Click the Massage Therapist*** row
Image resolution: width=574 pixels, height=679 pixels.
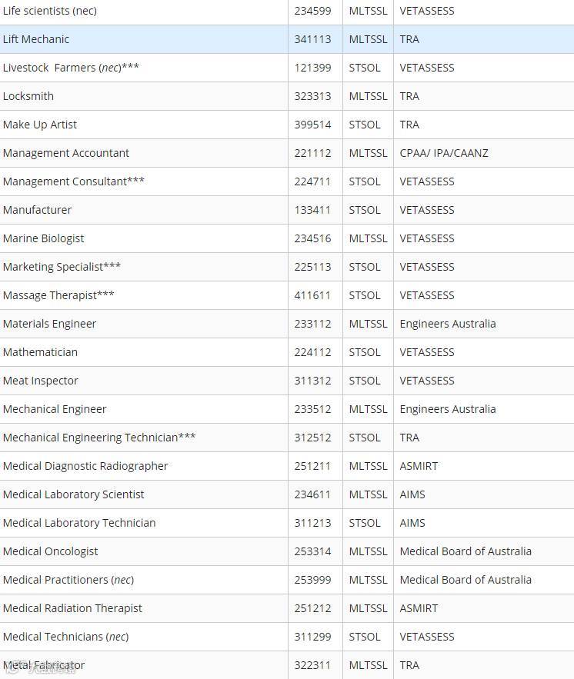click(287, 295)
